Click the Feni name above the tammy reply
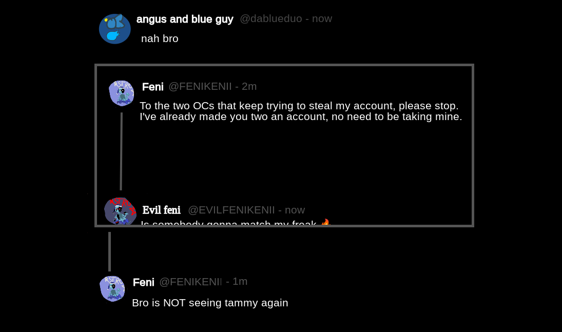This screenshot has height=332, width=562. coord(143,282)
